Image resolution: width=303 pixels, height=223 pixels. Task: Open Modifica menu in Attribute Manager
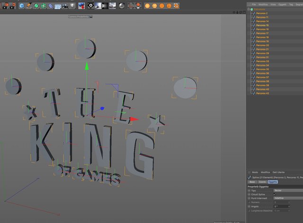(265, 172)
